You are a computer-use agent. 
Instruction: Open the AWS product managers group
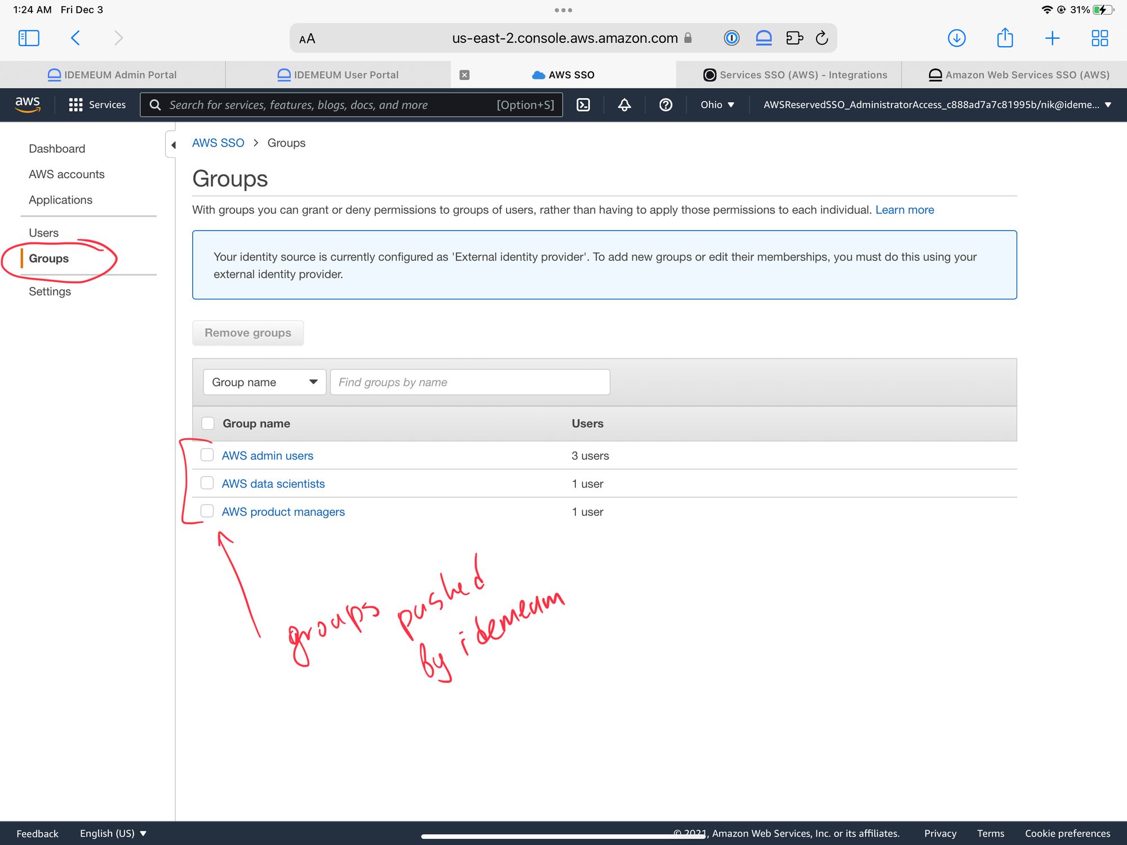283,512
